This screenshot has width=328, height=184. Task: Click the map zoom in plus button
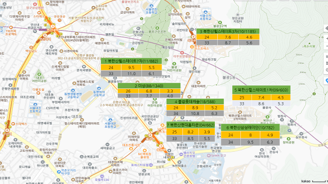pos(326,39)
